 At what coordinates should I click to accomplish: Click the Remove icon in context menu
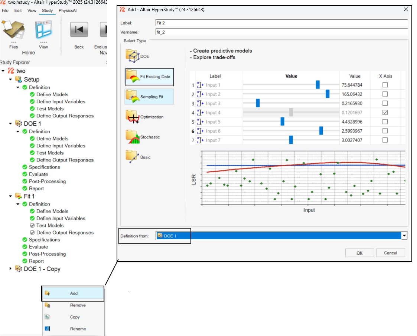pyautogui.click(x=48, y=305)
